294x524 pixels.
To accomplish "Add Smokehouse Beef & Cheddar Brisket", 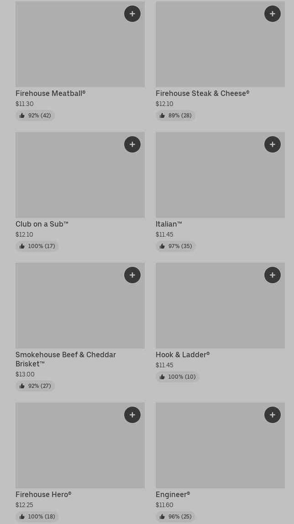I will (x=132, y=275).
